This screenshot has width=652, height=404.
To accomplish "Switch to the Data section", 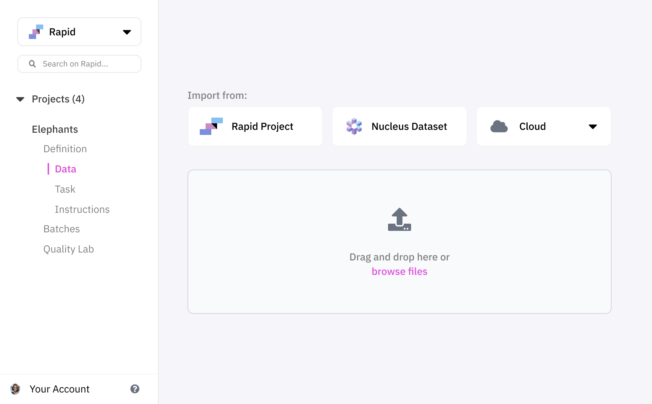I will (65, 169).
